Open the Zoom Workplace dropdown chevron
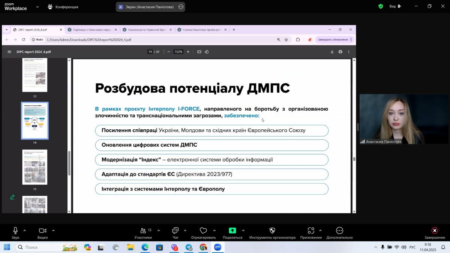 37,7
